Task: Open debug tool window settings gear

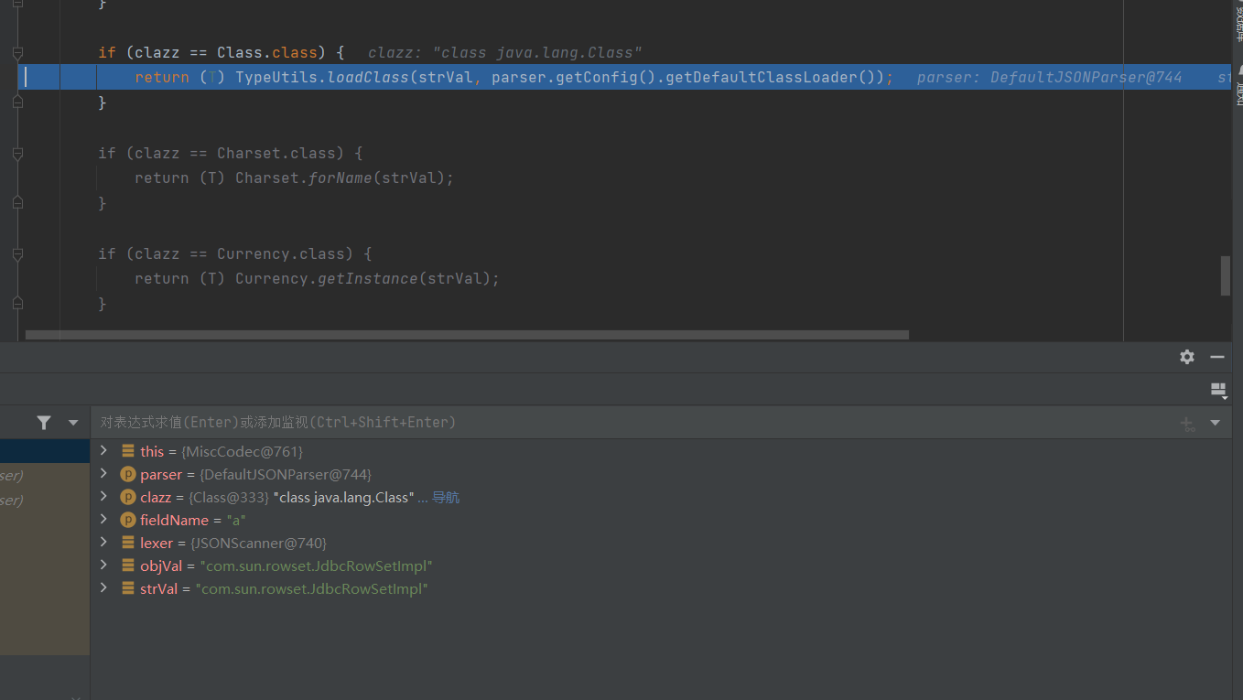Action: pyautogui.click(x=1187, y=357)
